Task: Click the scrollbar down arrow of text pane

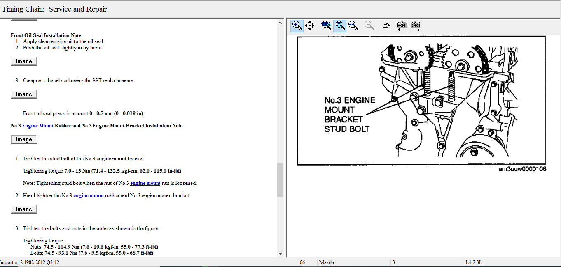Action: point(280,254)
